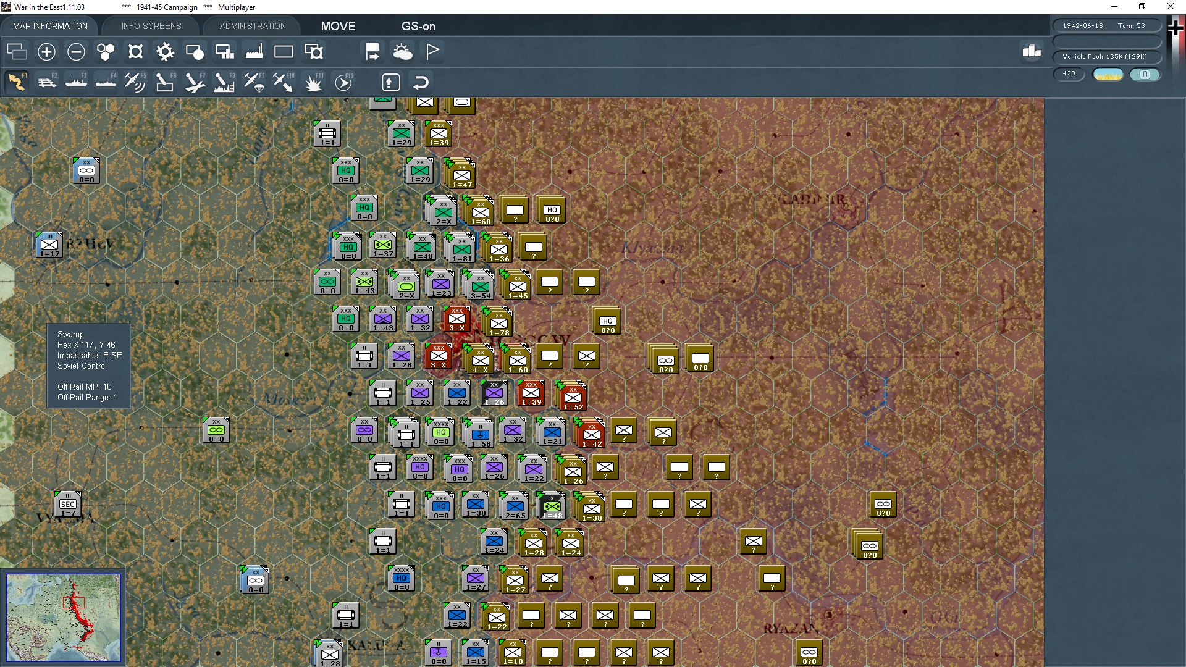Toggle the factory display icon

click(254, 51)
